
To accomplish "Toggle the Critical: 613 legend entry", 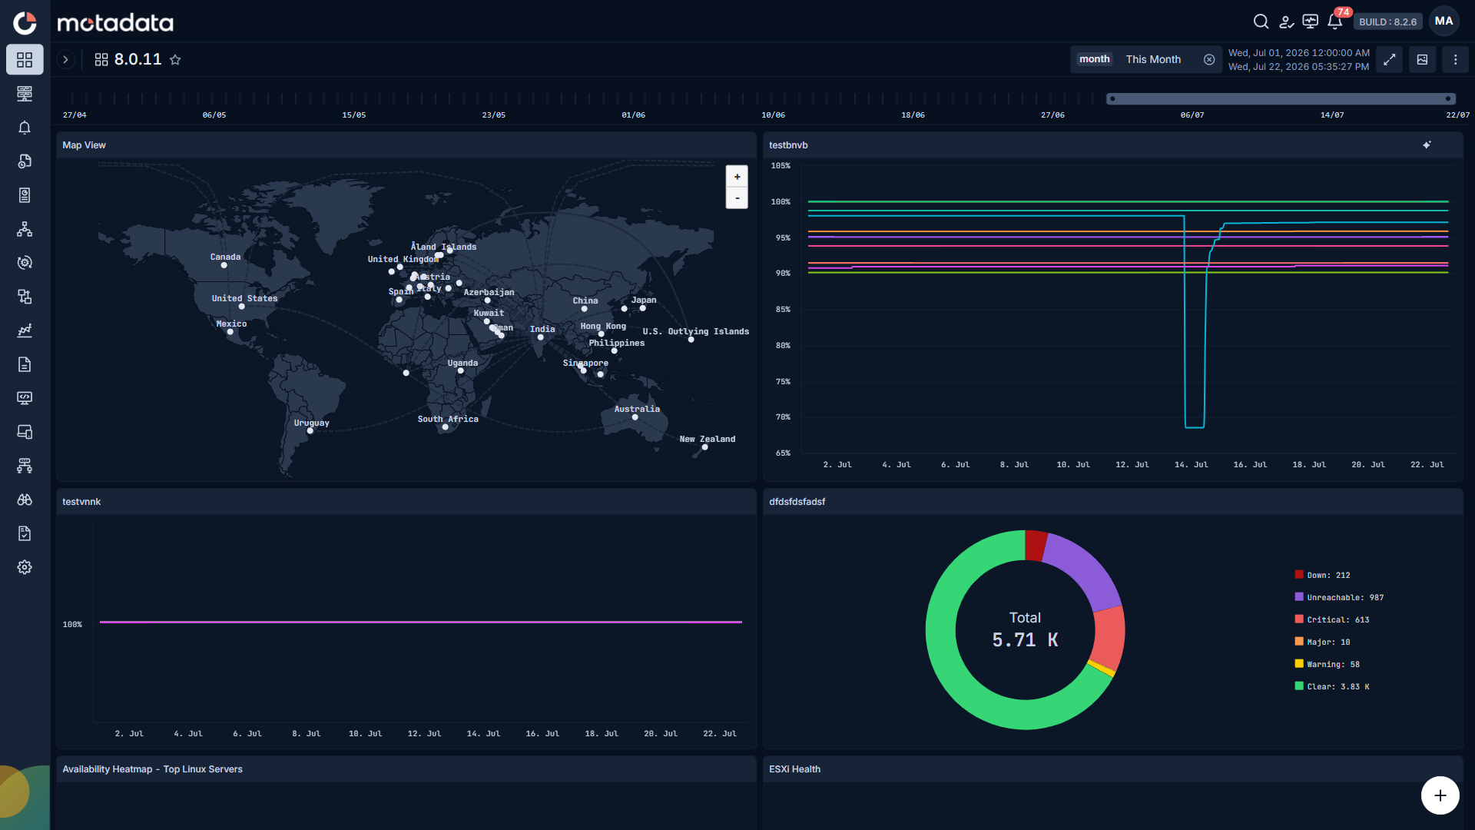I will (1332, 619).
